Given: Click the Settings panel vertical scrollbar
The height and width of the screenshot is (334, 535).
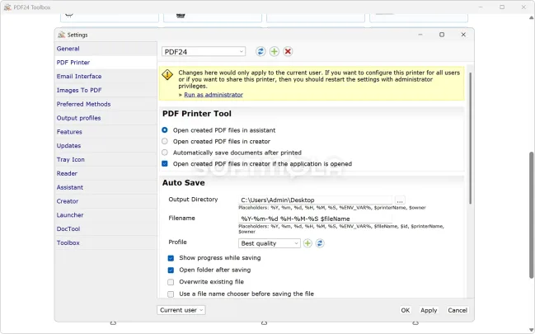Looking at the screenshot, I should (x=470, y=139).
